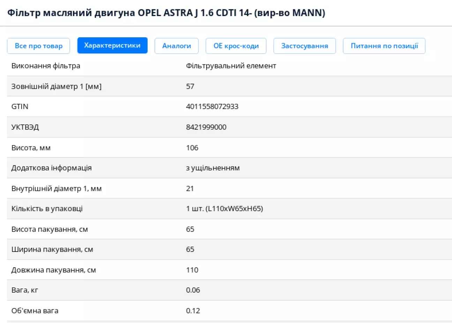Viewport: 452px width, 323px height.
Task: Click the 'Кількість в упаковці' label
Action: [x=47, y=209]
